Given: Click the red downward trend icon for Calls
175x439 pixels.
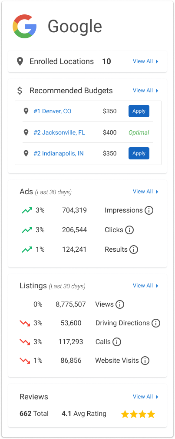Looking at the screenshot, I should [25, 342].
